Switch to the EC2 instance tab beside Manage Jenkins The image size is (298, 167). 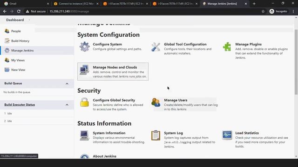[x=175, y=4]
